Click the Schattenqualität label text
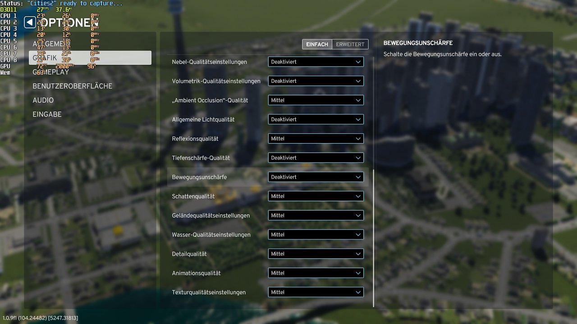Viewport: 577px width, 324px height. click(x=193, y=196)
